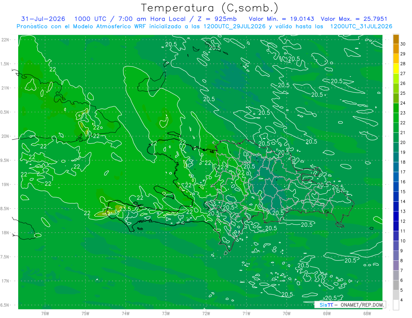Screen dimensions: 412x318
Task: Click latitude axis label "21N"
Action: pyautogui.click(x=5, y=88)
